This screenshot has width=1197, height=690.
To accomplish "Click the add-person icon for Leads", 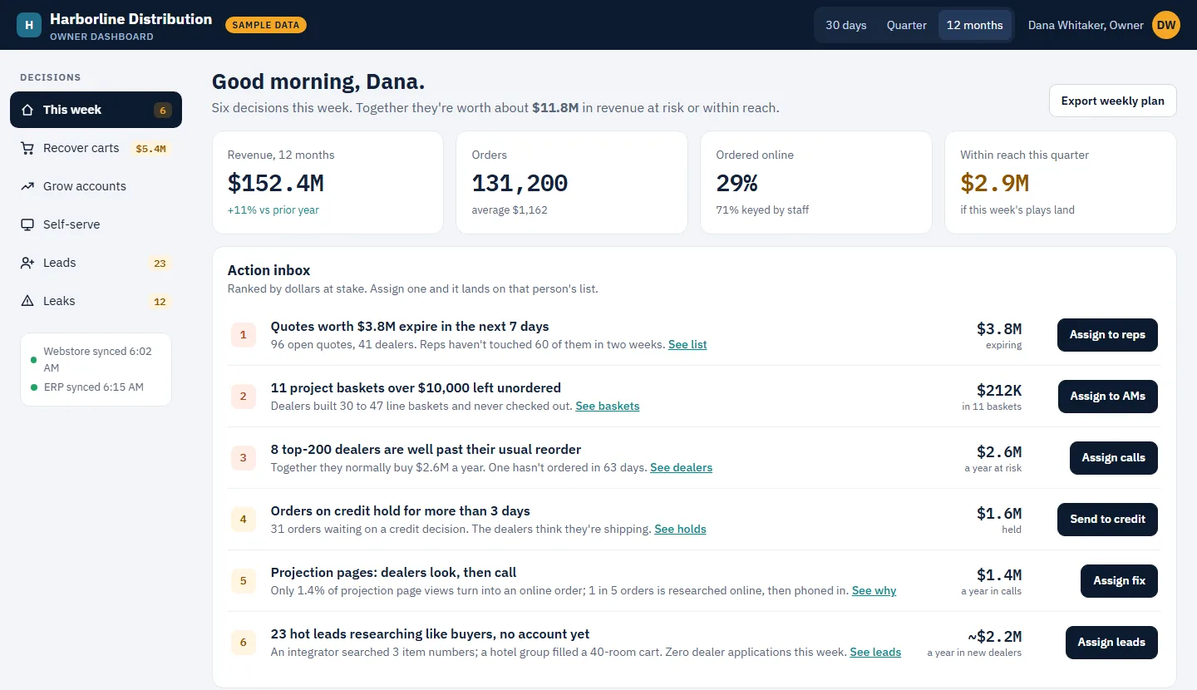I will (x=27, y=263).
